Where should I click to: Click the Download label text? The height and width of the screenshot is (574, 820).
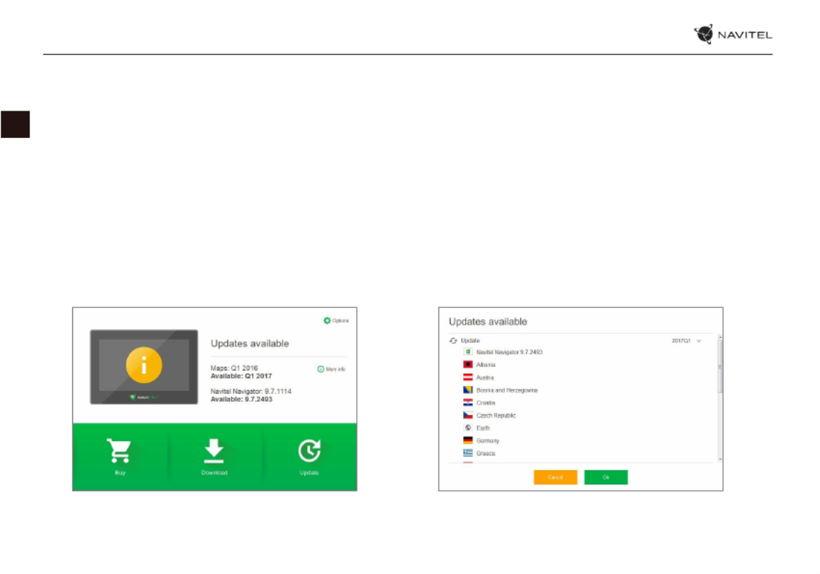click(x=215, y=473)
